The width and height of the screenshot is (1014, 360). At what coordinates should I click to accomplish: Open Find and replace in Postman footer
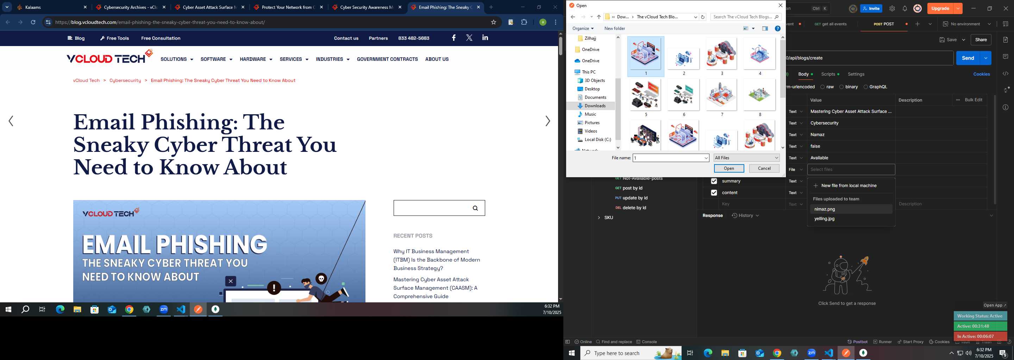[x=614, y=341]
